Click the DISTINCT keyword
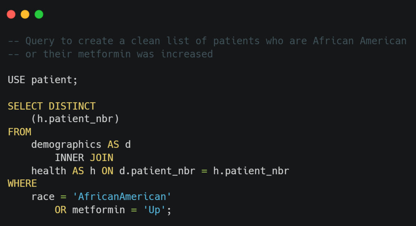 click(x=72, y=106)
